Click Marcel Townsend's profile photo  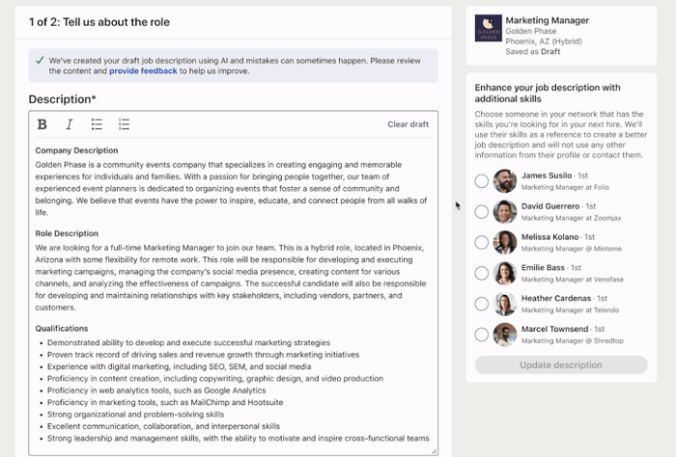[x=505, y=335]
